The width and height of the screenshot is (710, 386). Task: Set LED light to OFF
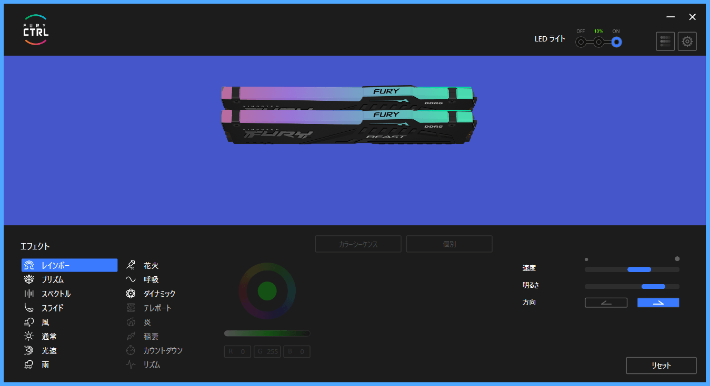click(581, 42)
